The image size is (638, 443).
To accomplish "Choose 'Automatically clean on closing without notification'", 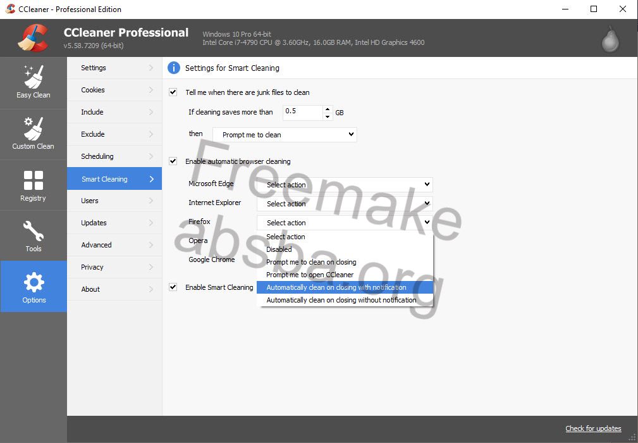I will tap(345, 300).
